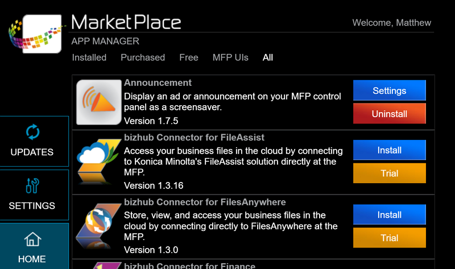This screenshot has width=455, height=269.
Task: Select the FilesAnywhere globe connector icon
Action: tap(98, 226)
